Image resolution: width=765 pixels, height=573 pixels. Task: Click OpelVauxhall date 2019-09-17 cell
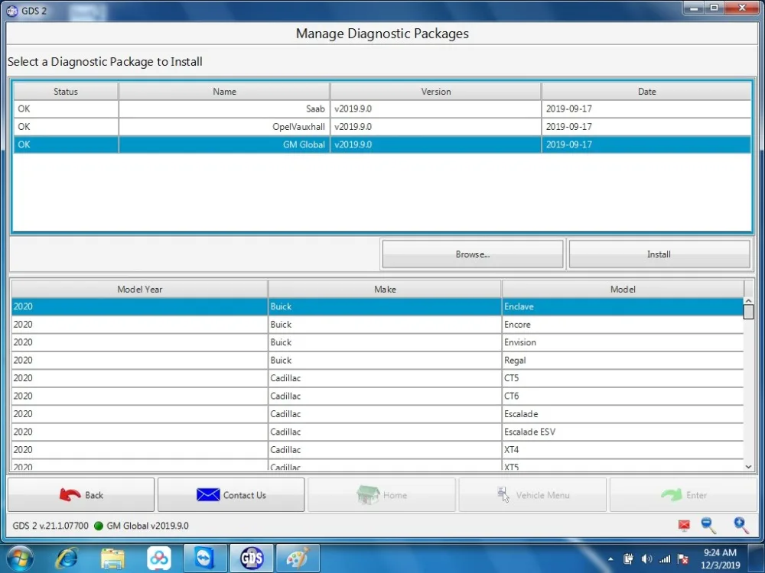coord(647,127)
